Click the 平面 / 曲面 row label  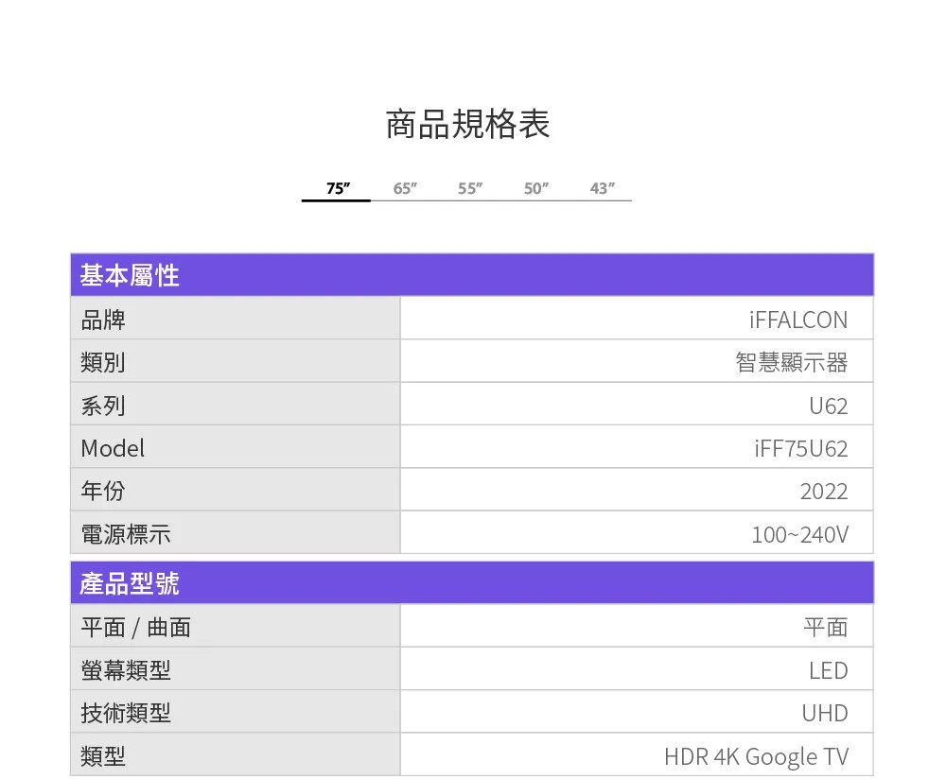pos(136,628)
